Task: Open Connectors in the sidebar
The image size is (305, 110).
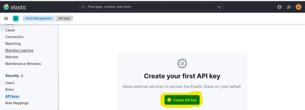Action: [14, 37]
